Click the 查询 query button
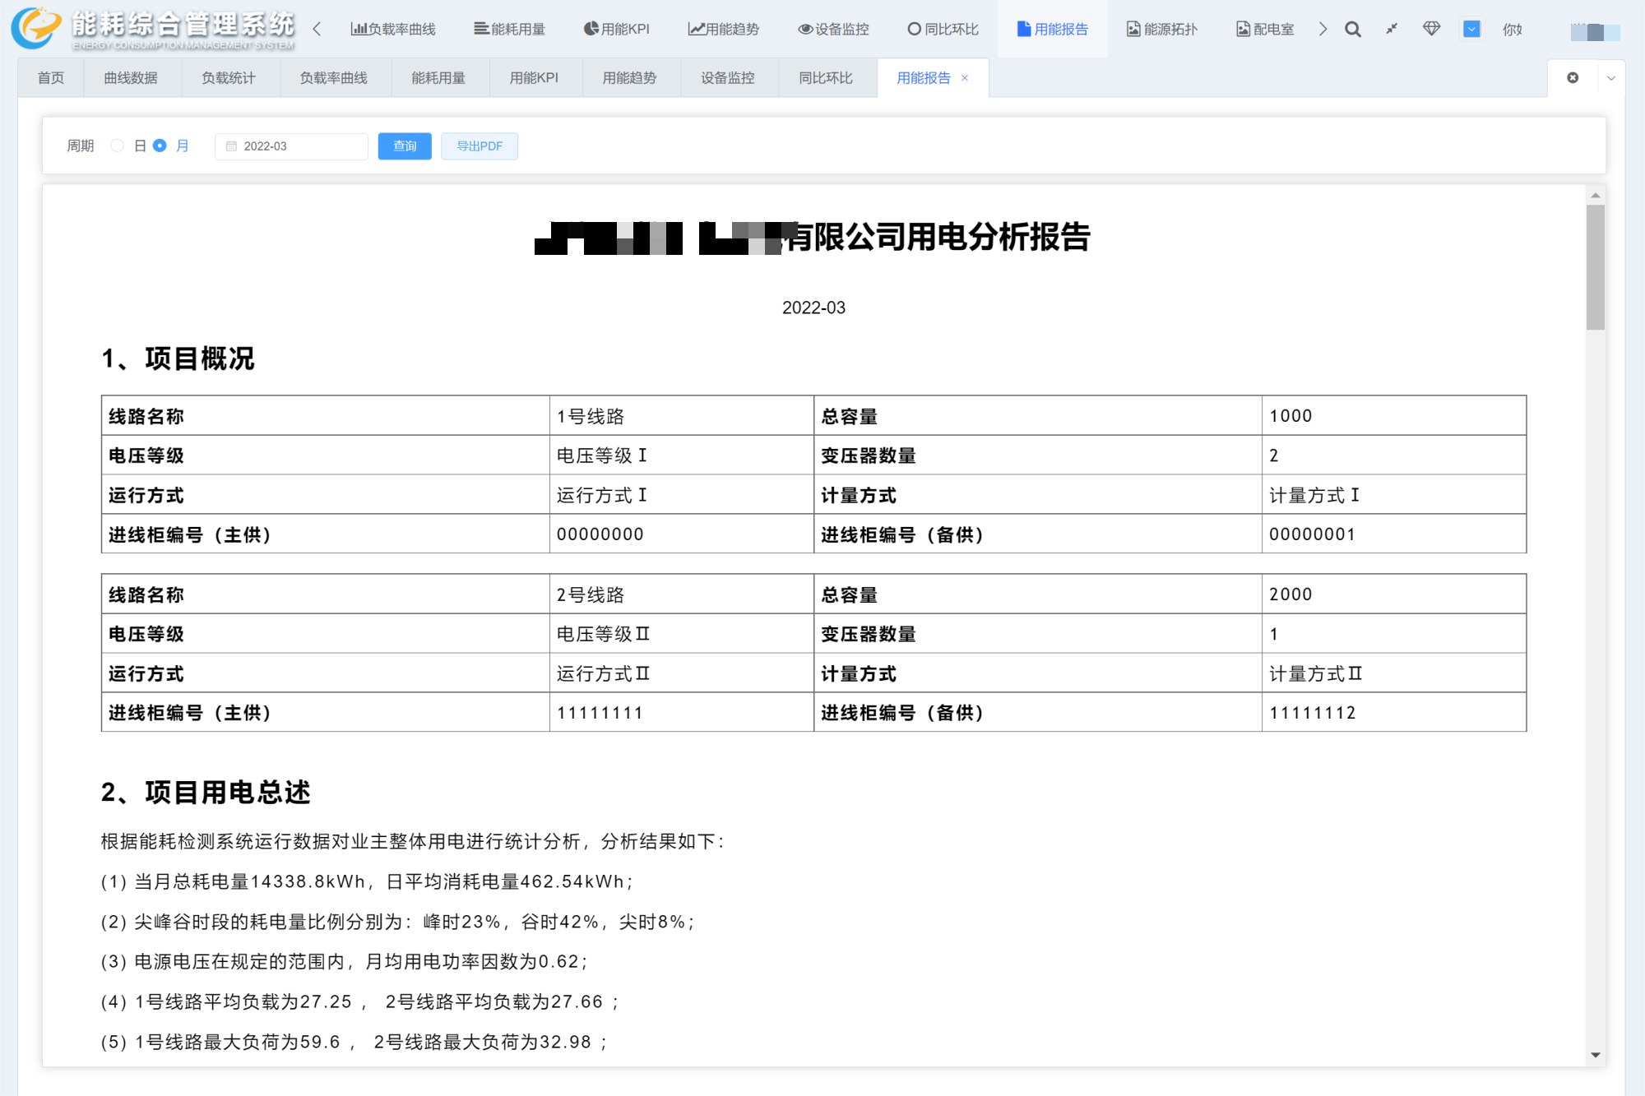The height and width of the screenshot is (1096, 1645). click(405, 146)
